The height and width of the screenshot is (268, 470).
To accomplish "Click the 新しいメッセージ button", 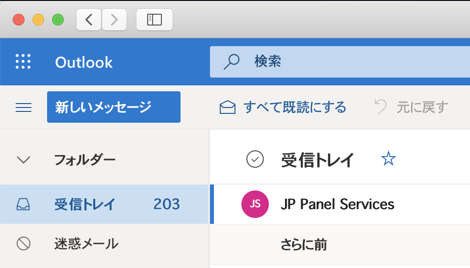I will (113, 107).
